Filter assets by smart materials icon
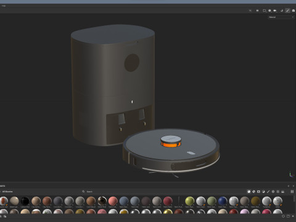The height and width of the screenshot is (222, 296). [x=253, y=192]
